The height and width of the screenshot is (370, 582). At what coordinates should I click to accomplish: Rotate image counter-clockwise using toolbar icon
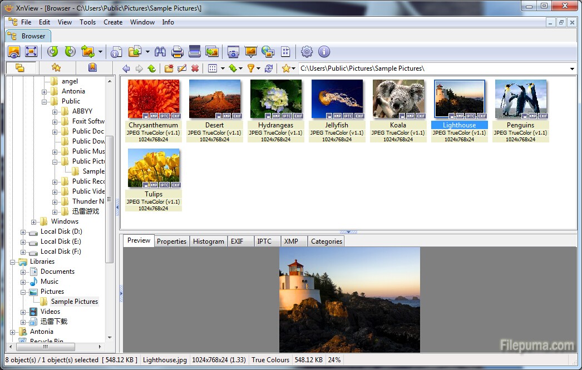coord(52,52)
